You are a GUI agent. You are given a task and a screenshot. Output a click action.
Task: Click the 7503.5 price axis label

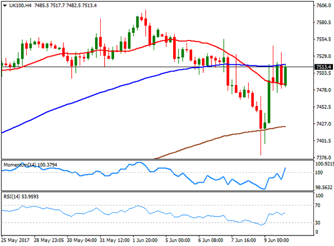pos(323,73)
